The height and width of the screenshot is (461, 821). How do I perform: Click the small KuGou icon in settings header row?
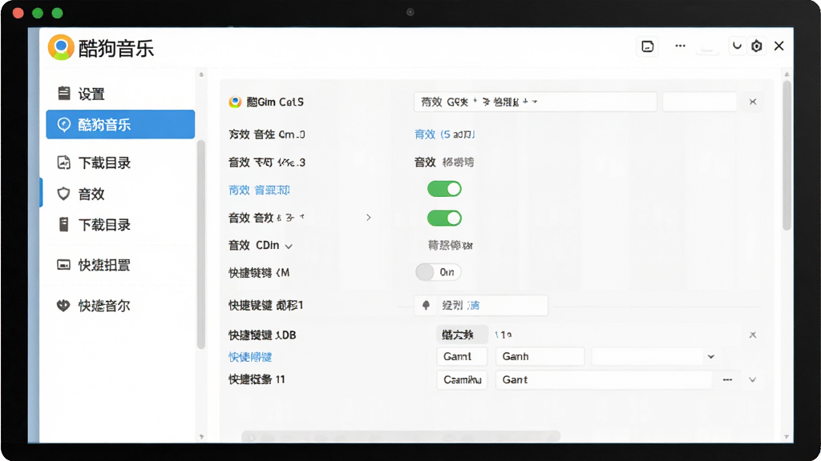235,102
